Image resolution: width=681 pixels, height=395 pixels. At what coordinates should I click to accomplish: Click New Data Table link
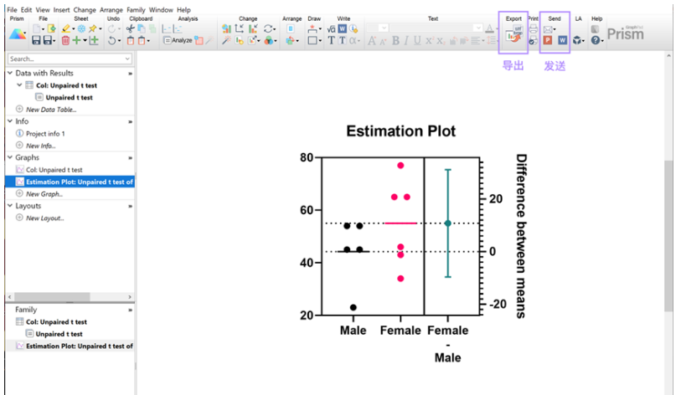[x=51, y=110]
